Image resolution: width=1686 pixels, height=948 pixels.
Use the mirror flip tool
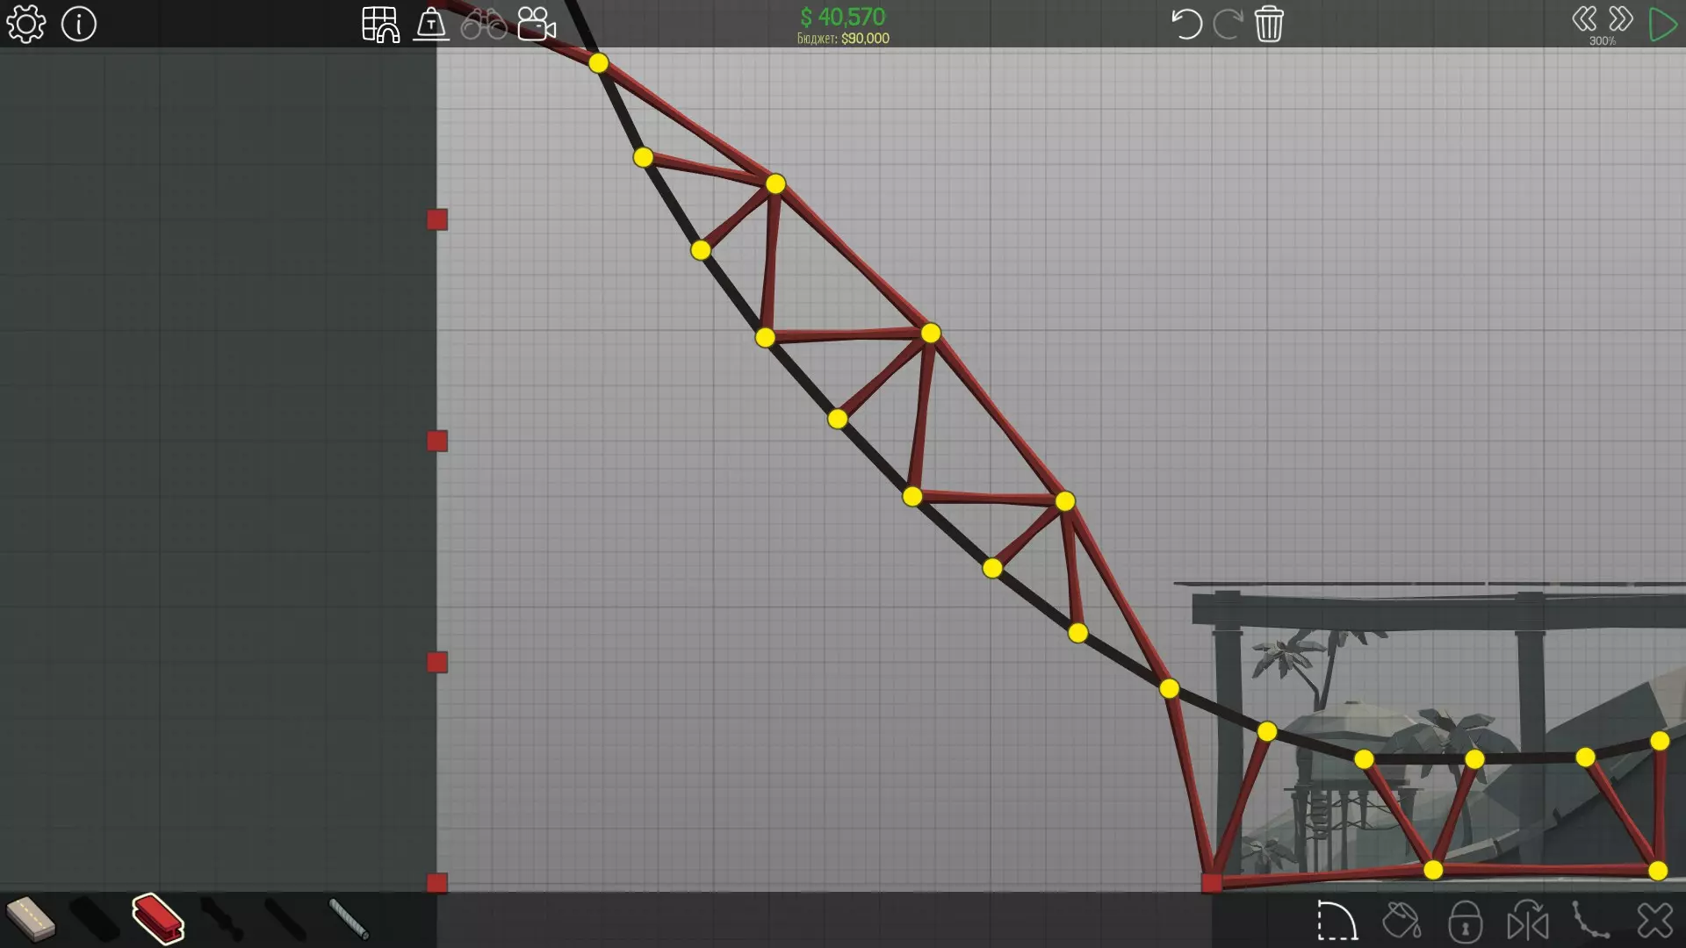pos(1528,922)
